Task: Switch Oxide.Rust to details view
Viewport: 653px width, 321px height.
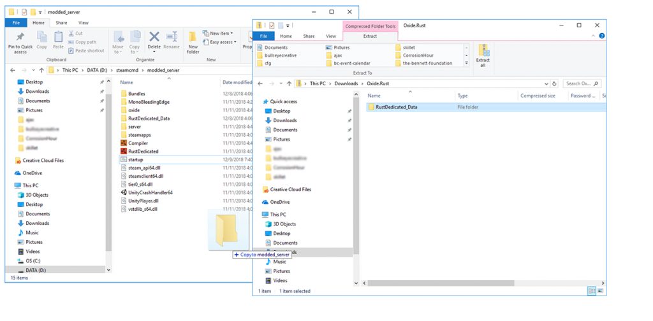Action: [x=591, y=291]
